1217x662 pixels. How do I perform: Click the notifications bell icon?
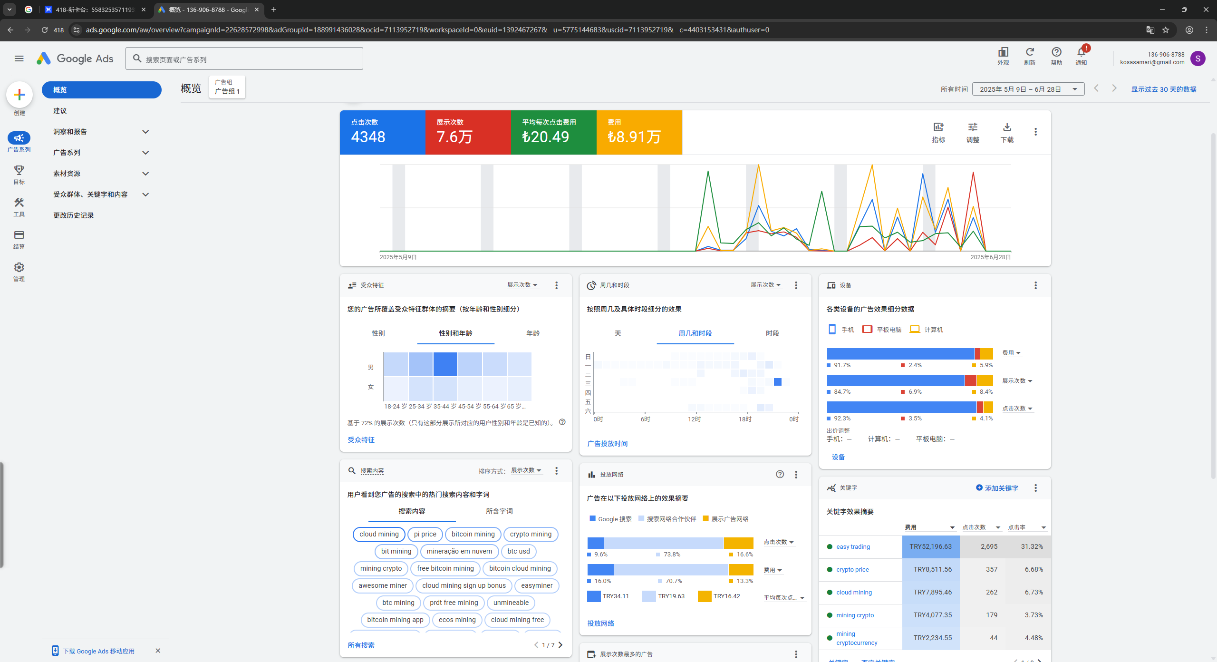(1081, 53)
